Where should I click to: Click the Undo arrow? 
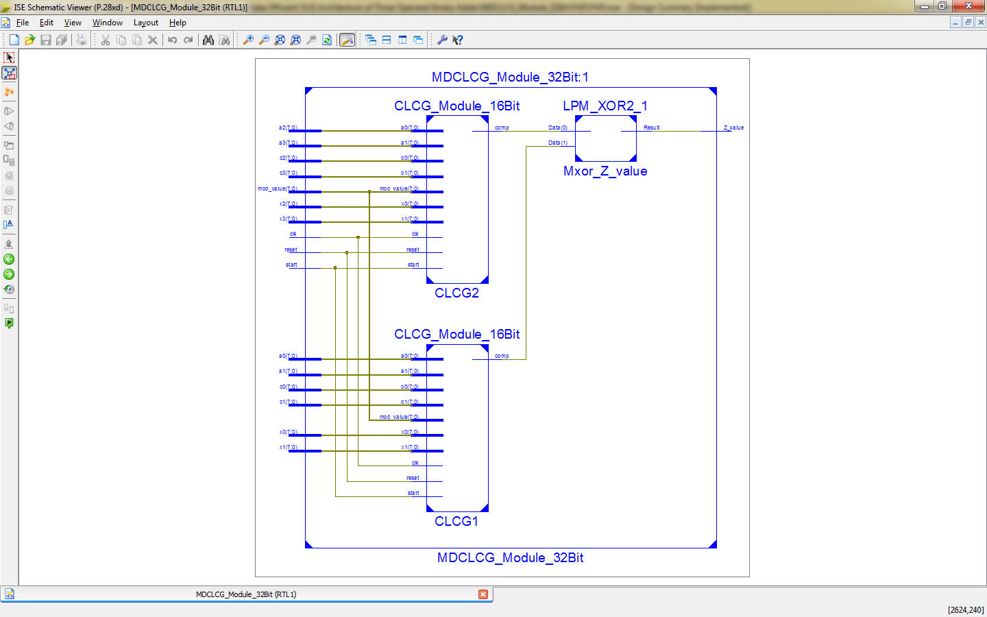click(x=173, y=40)
